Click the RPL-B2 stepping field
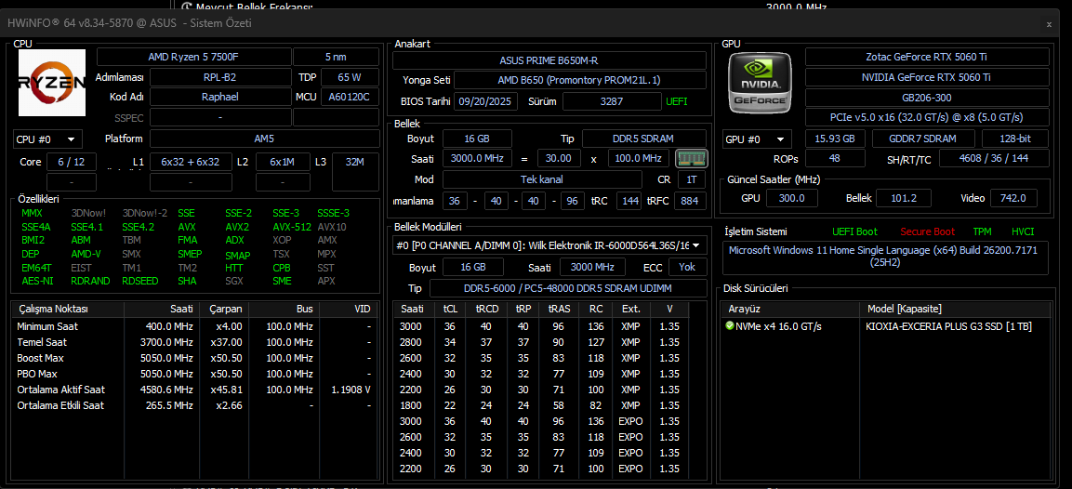The height and width of the screenshot is (489, 1072). [219, 77]
